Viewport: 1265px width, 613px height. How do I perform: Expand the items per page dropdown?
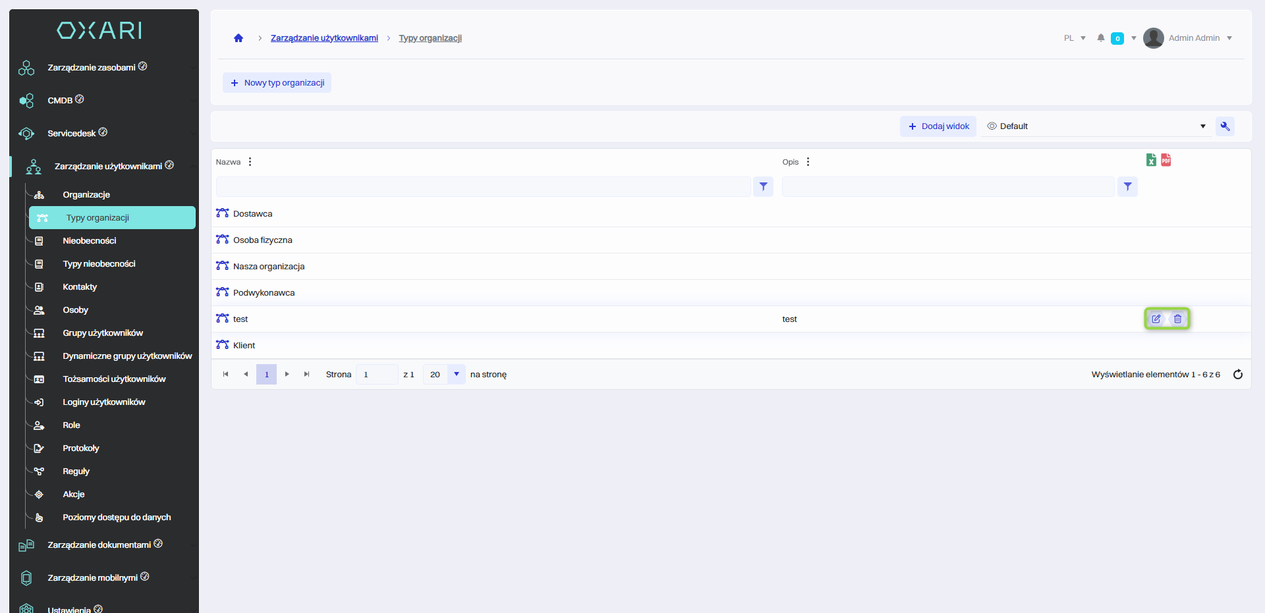click(x=456, y=375)
